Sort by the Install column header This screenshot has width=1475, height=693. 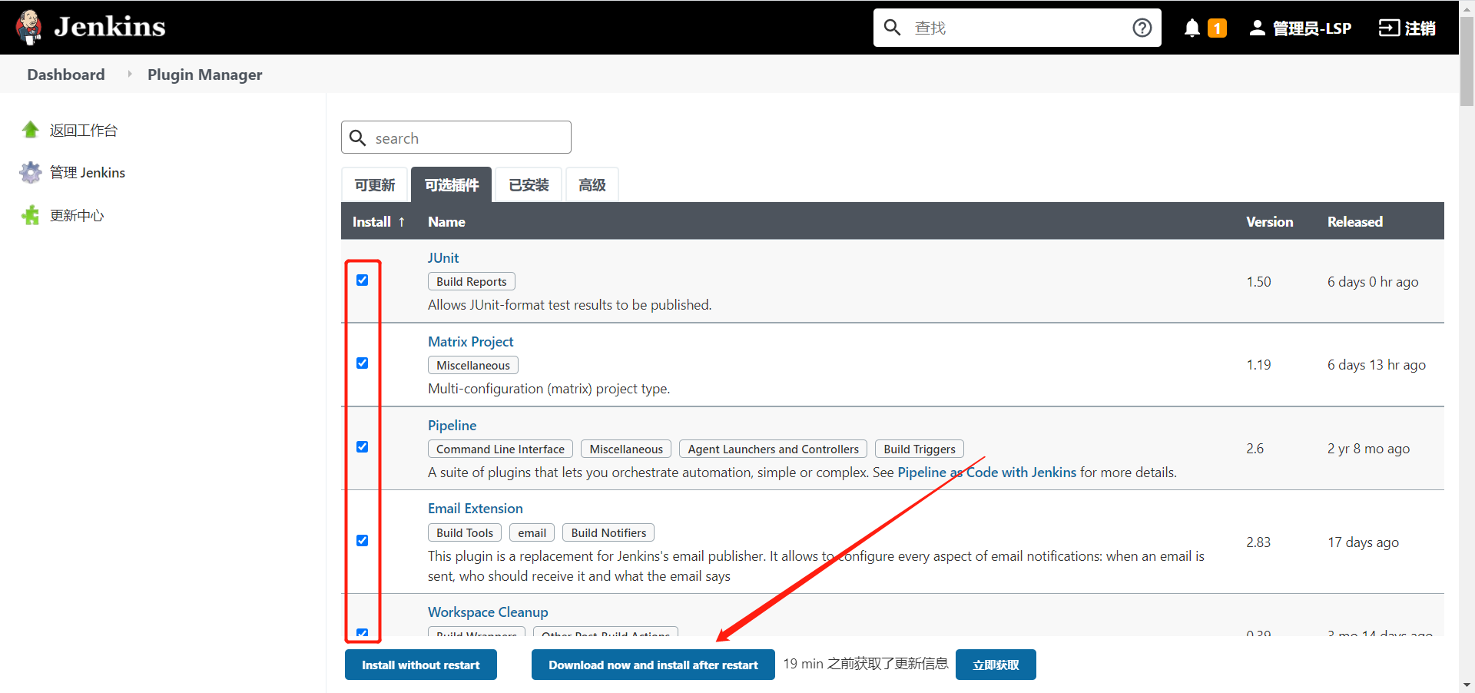[379, 221]
